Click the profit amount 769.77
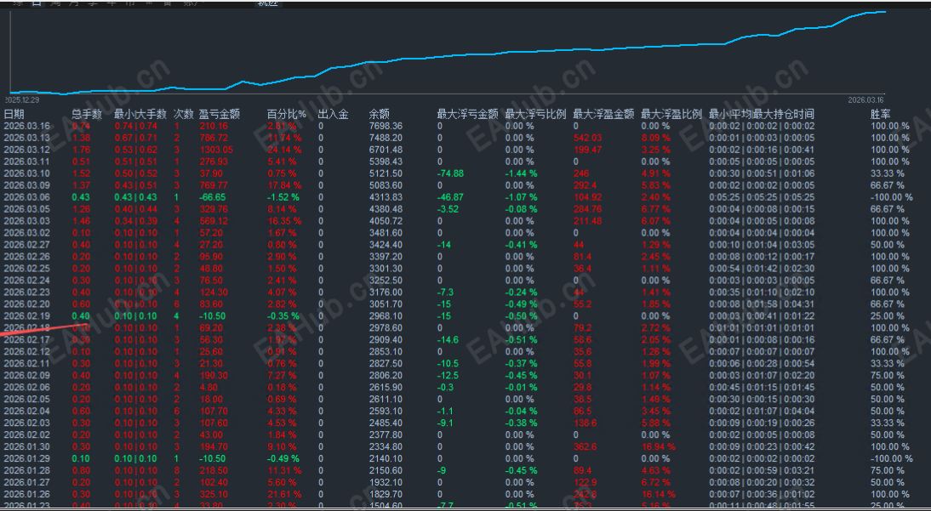The width and height of the screenshot is (931, 511). point(213,185)
